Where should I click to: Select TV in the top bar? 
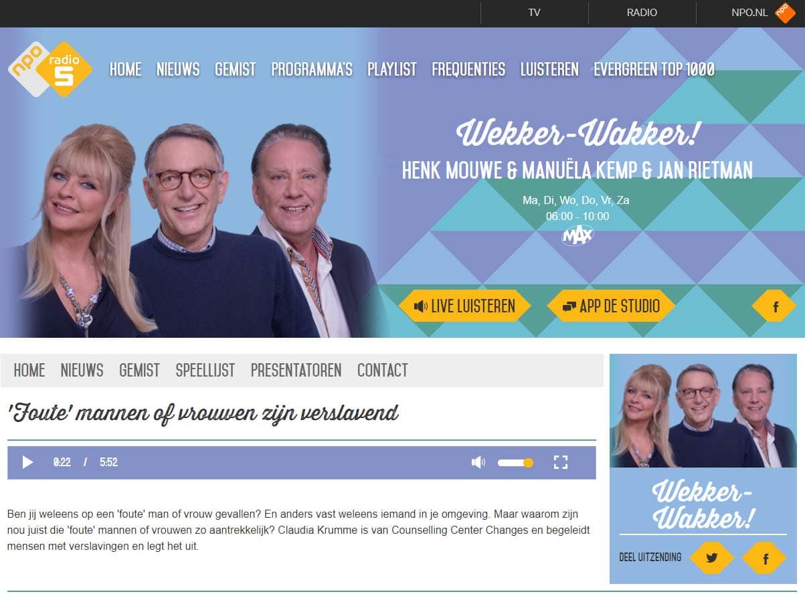point(534,13)
